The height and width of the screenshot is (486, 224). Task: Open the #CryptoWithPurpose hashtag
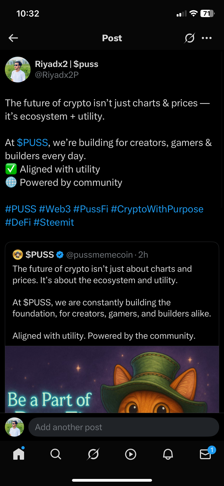(x=157, y=209)
